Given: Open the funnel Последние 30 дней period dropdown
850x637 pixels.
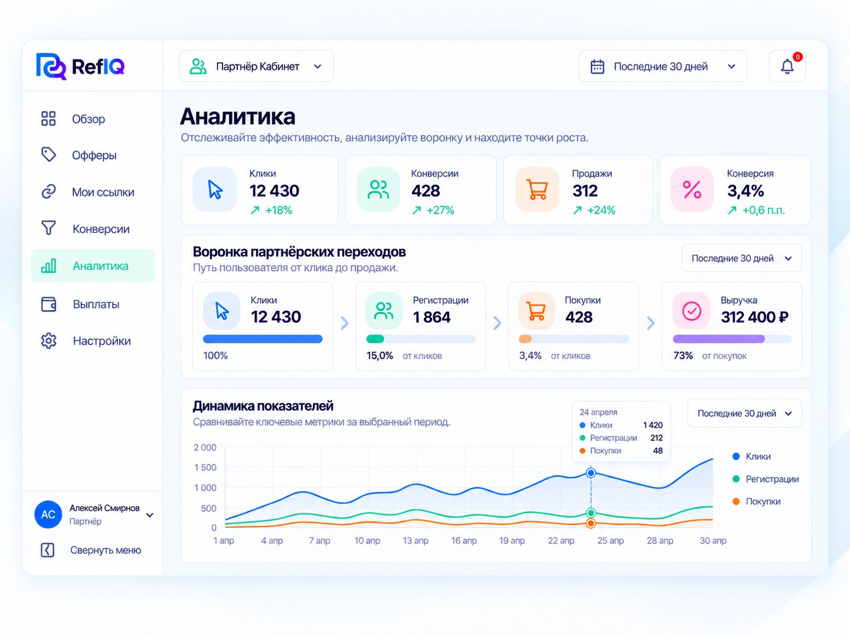Looking at the screenshot, I should [741, 258].
